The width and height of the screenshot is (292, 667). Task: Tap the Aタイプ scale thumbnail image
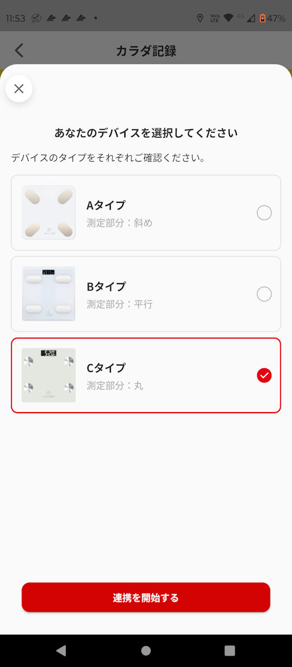[49, 213]
